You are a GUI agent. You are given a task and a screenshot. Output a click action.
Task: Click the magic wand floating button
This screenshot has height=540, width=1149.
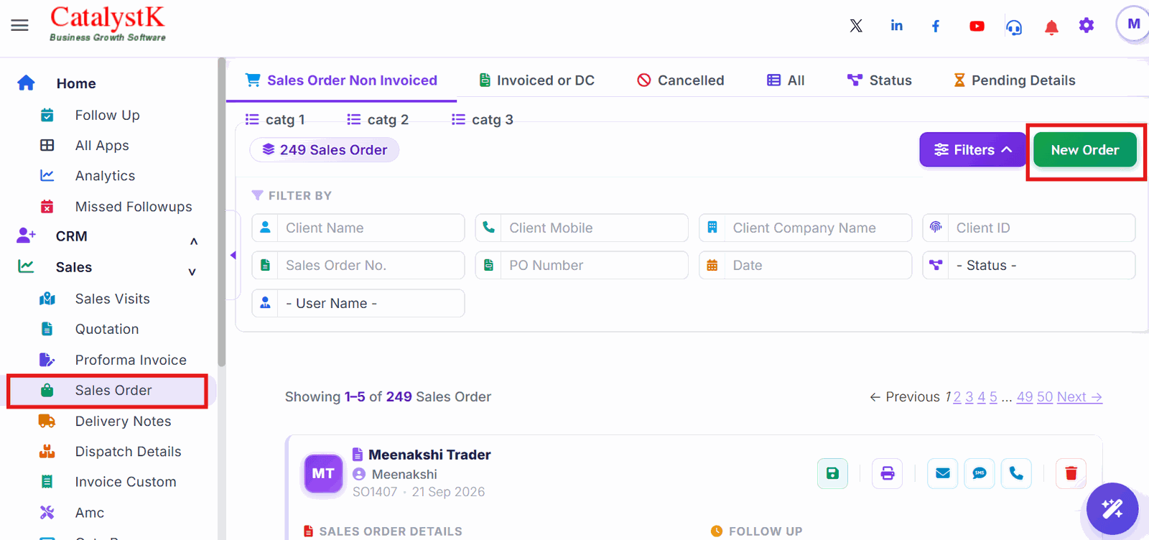tap(1112, 509)
